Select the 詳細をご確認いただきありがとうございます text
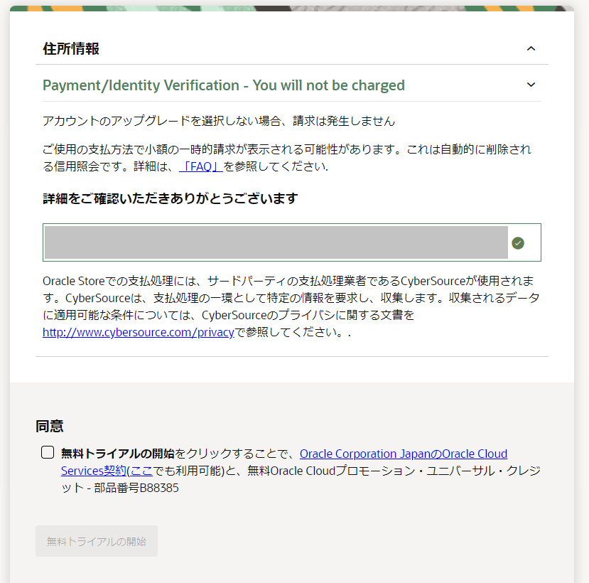This screenshot has height=583, width=589. point(171,198)
